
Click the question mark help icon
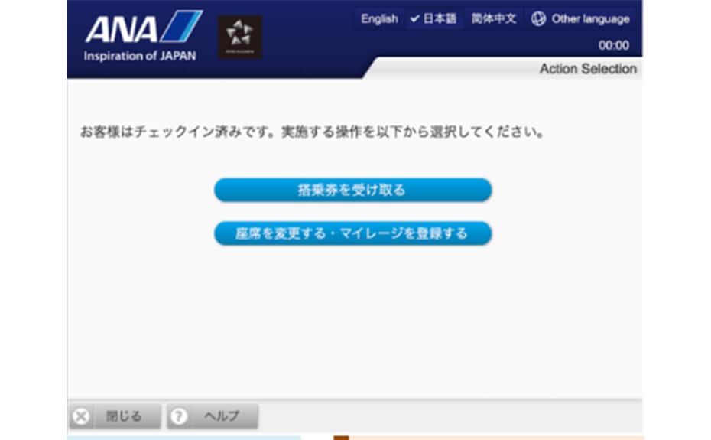click(179, 416)
